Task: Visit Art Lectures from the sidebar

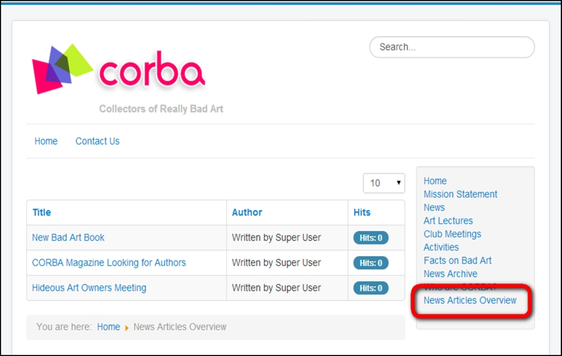Action: [x=448, y=221]
